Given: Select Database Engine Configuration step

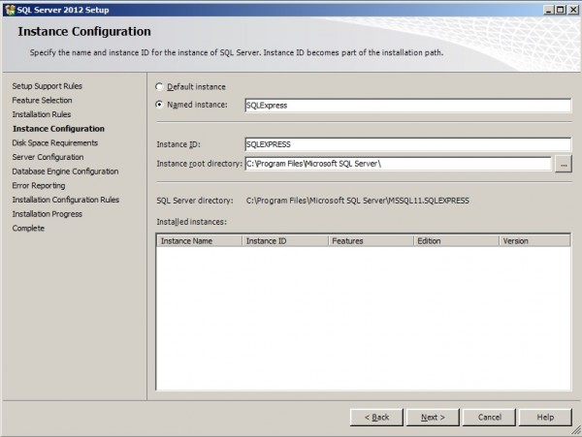Looking at the screenshot, I should click(65, 172).
